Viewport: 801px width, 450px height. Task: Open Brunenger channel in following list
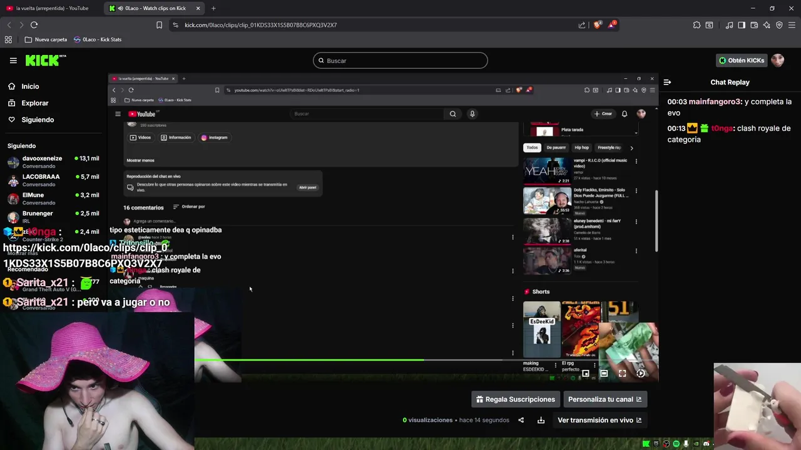[x=53, y=217]
